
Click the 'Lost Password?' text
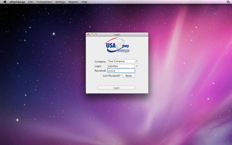pyautogui.click(x=112, y=76)
